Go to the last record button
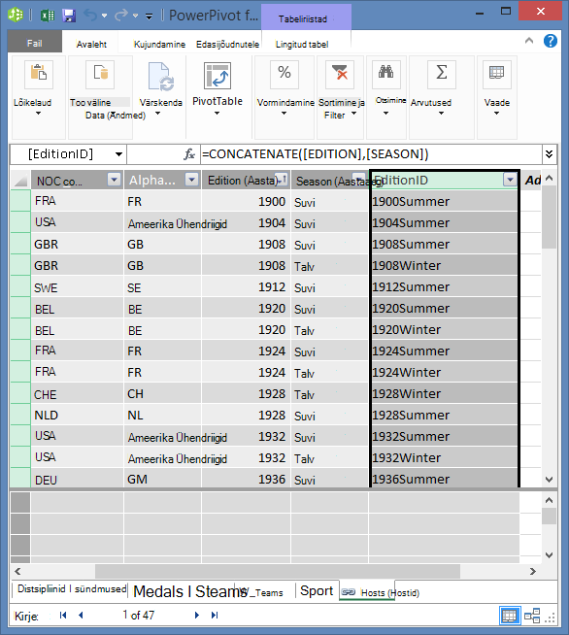569x635 pixels. 215,616
